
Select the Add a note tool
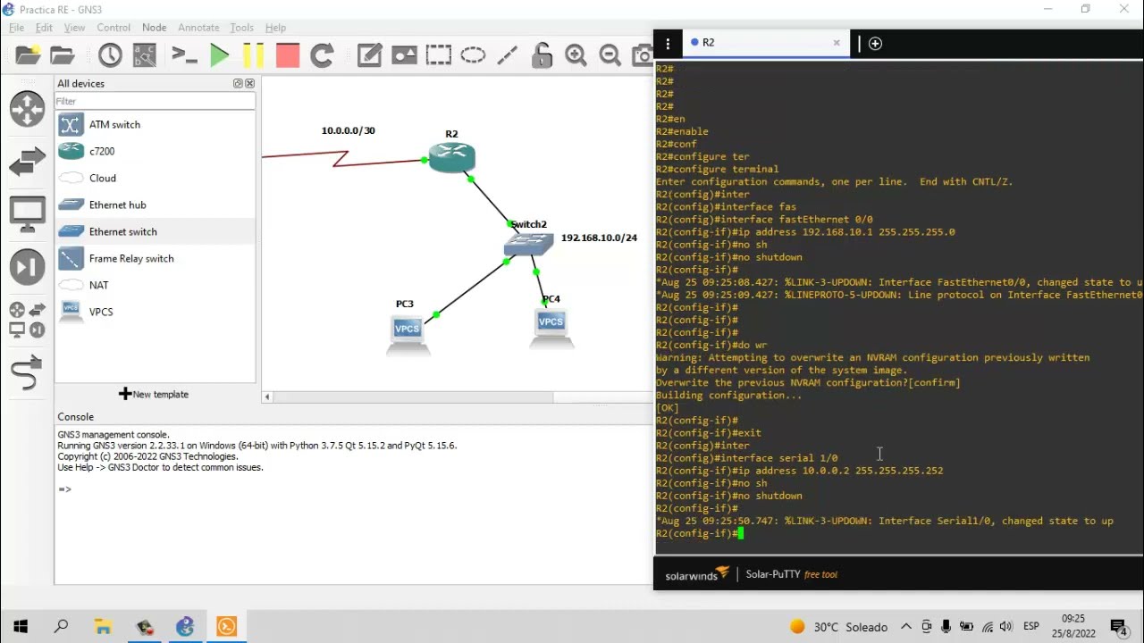click(369, 55)
